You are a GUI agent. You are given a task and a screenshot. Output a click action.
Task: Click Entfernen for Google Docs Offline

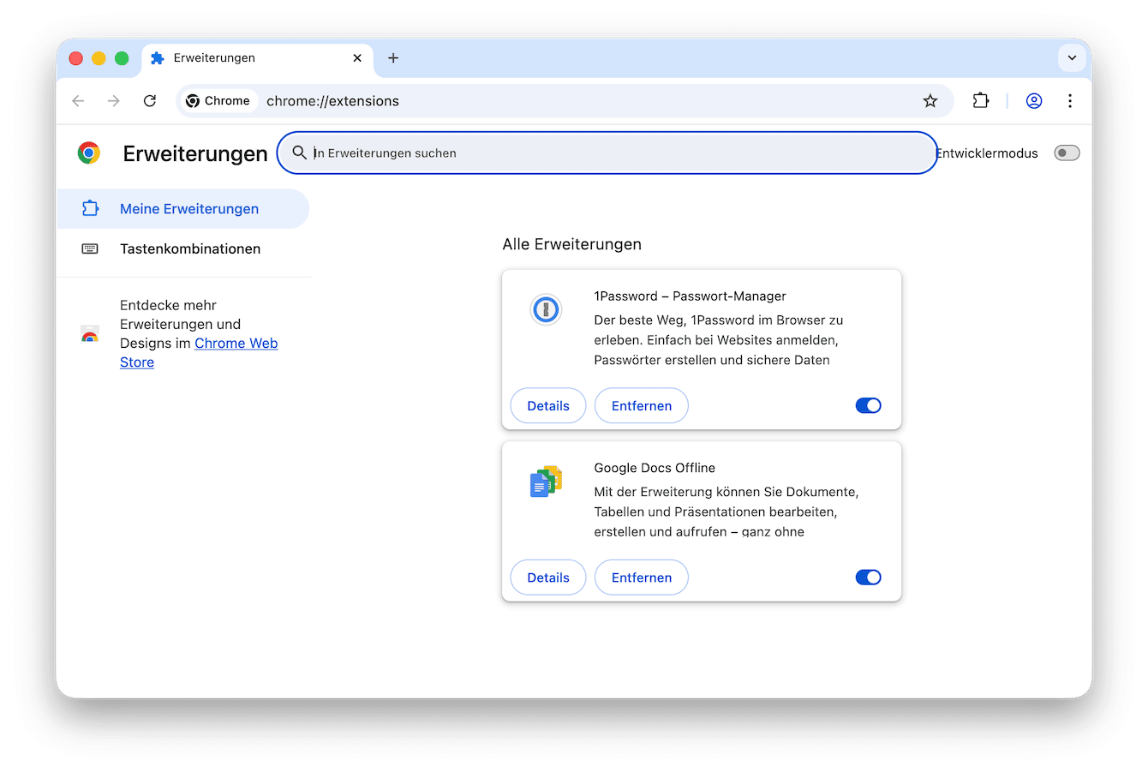(x=641, y=577)
